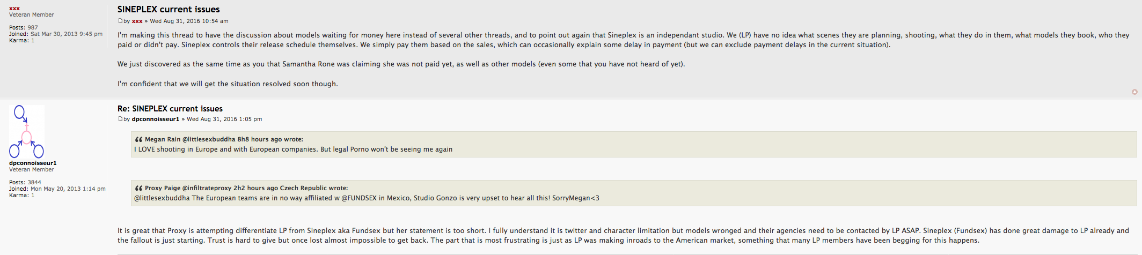1142x255 pixels.
Task: Click the post icon beside "by dpconnoisseur1"
Action: [120, 119]
